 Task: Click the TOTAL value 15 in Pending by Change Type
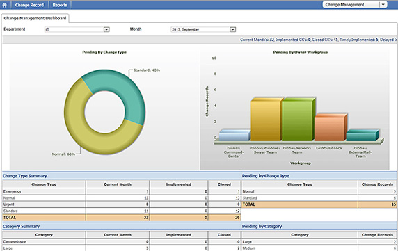(393, 204)
